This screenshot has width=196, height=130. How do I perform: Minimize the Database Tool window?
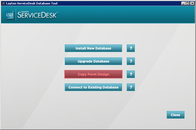[x=183, y=3]
